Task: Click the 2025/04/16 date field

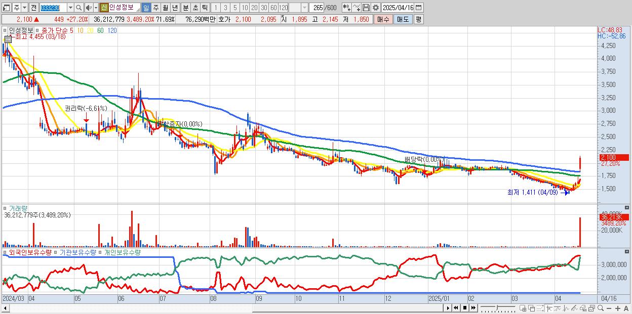Action: pyautogui.click(x=398, y=8)
